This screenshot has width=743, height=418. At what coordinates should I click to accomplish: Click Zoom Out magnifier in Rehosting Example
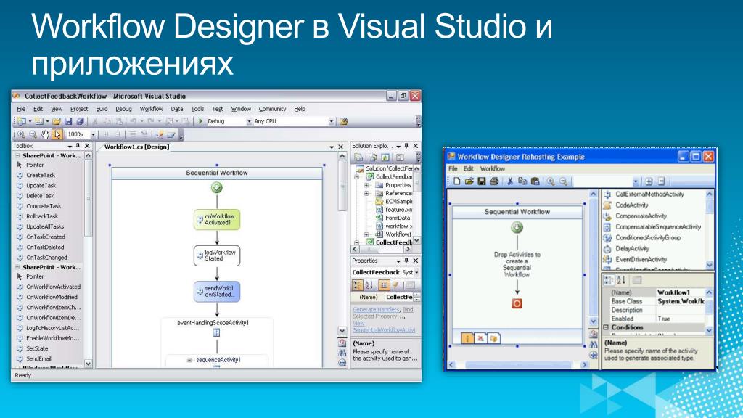click(x=563, y=181)
